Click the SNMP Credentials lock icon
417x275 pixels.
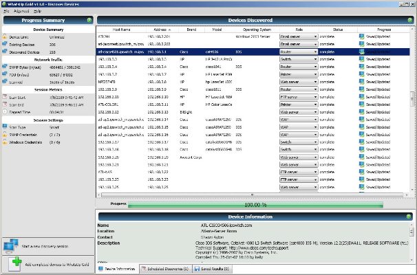click(5, 135)
